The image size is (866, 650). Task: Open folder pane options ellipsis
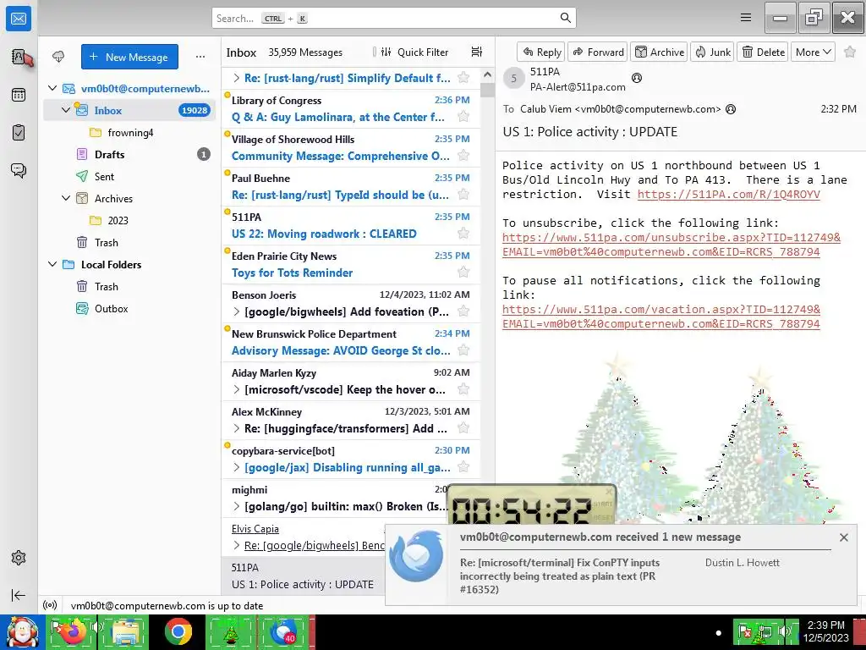(x=200, y=57)
